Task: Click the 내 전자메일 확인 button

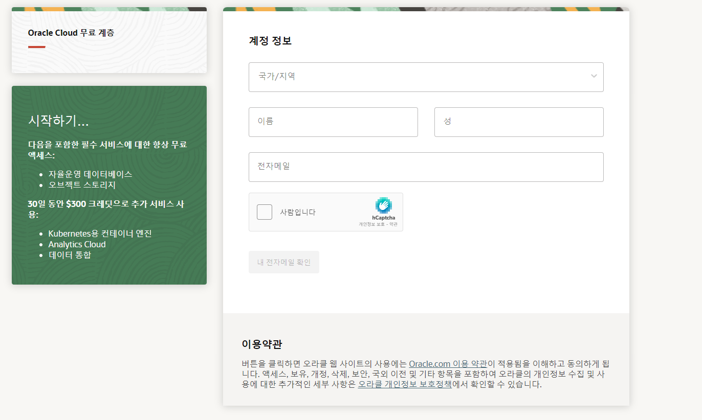Action: 284,262
